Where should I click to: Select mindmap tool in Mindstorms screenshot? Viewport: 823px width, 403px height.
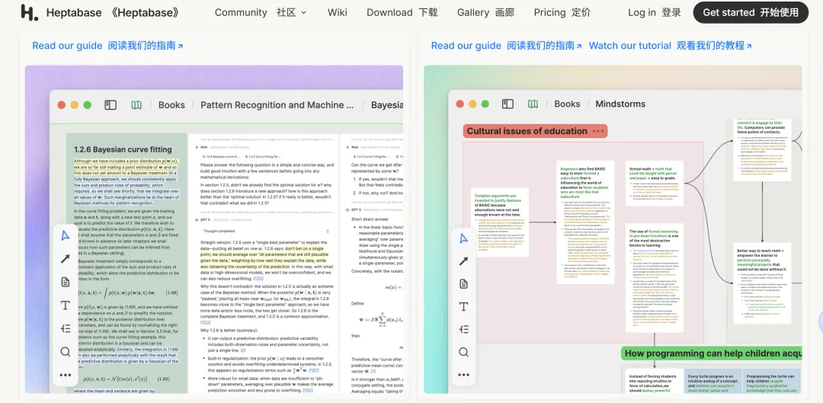(x=463, y=329)
